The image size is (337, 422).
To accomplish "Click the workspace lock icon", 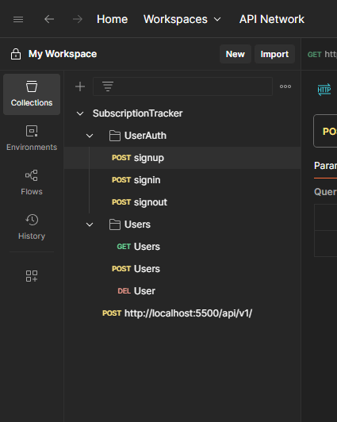I will [x=16, y=54].
